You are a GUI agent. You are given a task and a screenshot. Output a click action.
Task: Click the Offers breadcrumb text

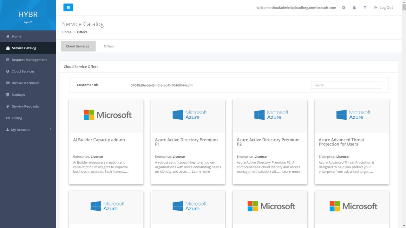pos(82,32)
